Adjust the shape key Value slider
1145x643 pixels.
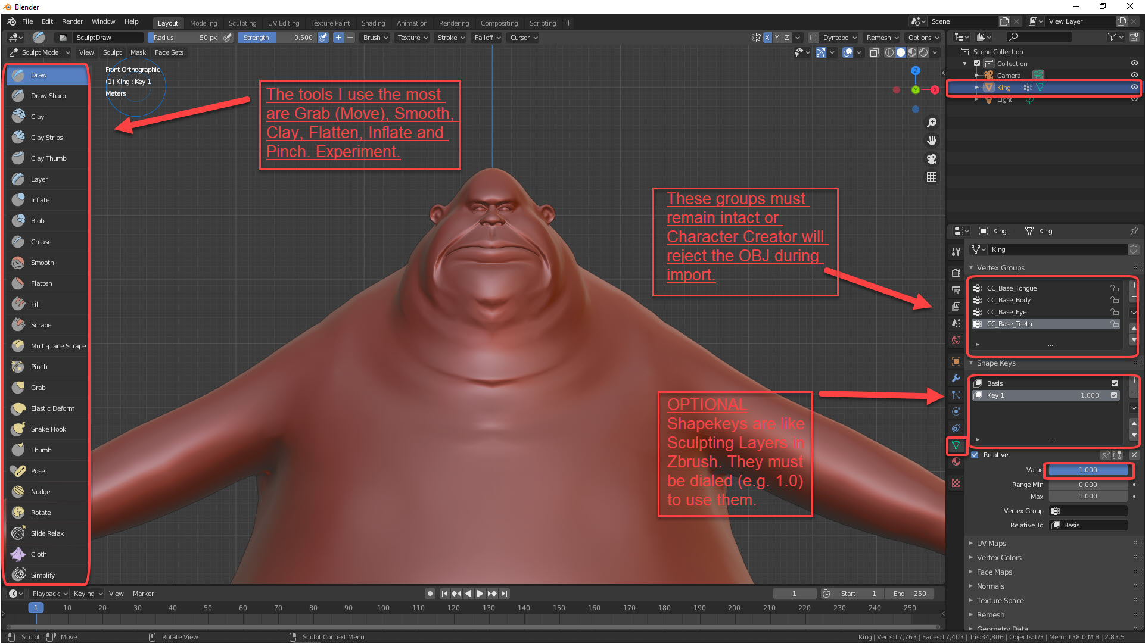[1088, 470]
